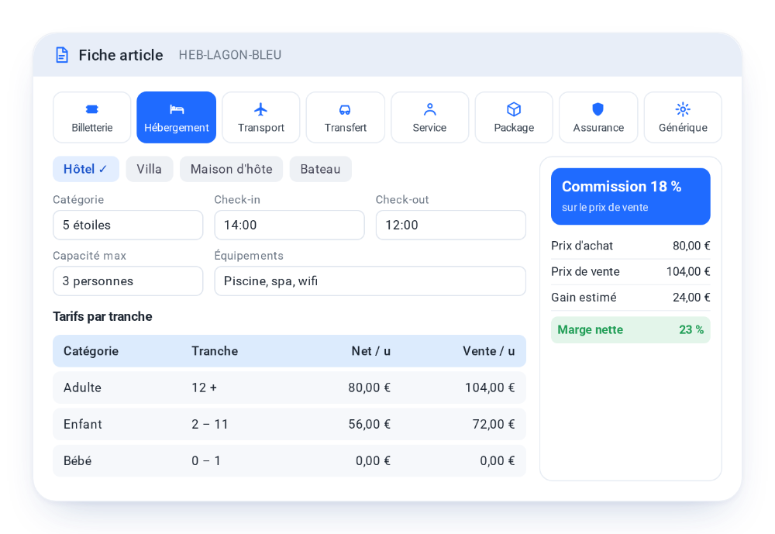Image resolution: width=775 pixels, height=534 pixels.
Task: Switch to the Assurance tab label
Action: 598,128
